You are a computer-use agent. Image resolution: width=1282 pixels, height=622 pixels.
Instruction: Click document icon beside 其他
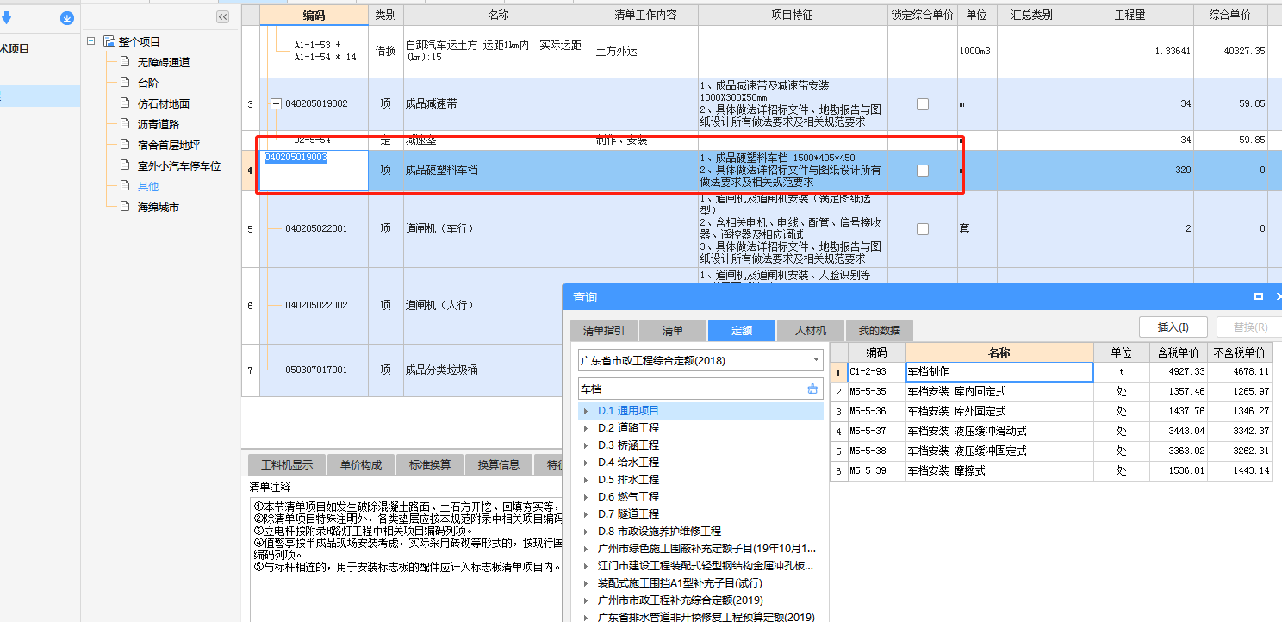[x=125, y=186]
